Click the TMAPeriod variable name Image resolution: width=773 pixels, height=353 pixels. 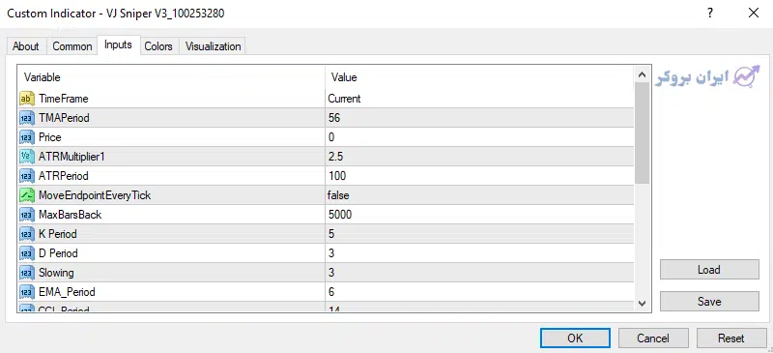click(x=64, y=118)
